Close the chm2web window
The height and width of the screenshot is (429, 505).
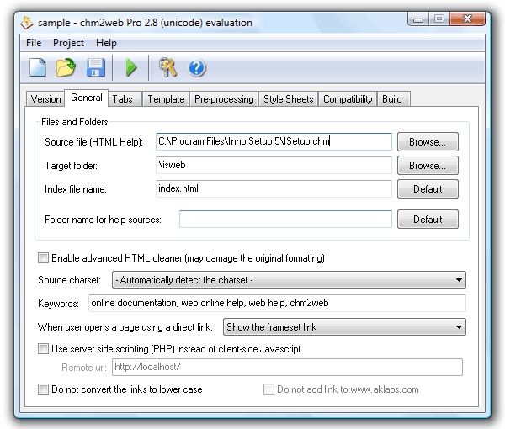point(467,19)
